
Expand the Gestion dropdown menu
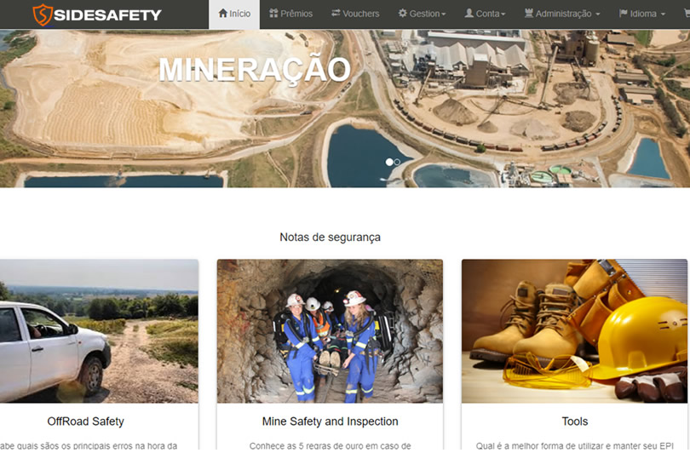(444, 14)
